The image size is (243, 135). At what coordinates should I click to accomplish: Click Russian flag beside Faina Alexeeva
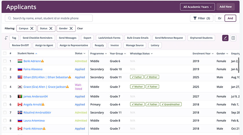(x=20, y=69)
